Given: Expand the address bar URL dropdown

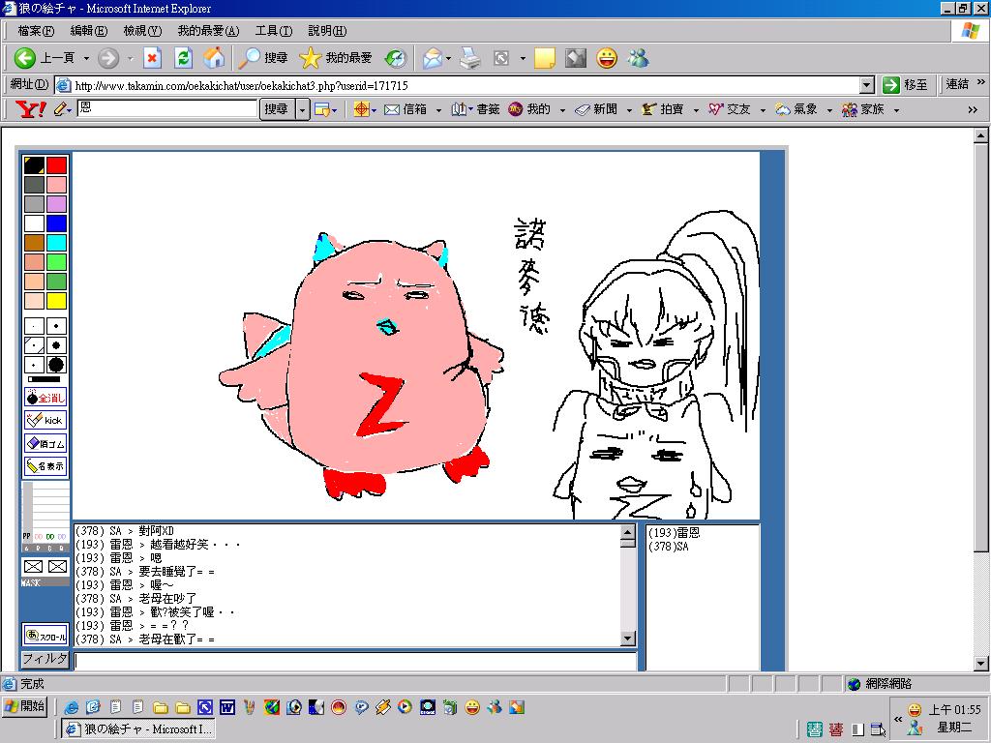Looking at the screenshot, I should click(x=867, y=85).
